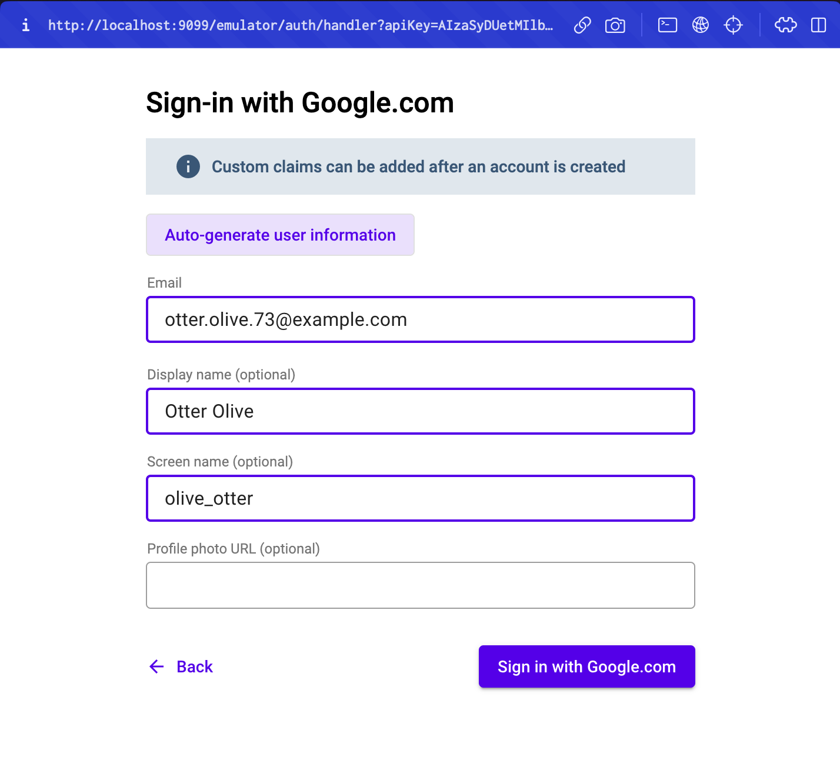Focus the Email input field
840x760 pixels.
421,319
